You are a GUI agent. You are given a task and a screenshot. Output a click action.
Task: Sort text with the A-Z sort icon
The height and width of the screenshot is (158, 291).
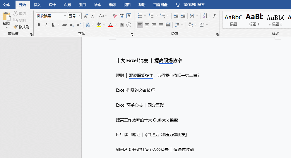(205, 16)
